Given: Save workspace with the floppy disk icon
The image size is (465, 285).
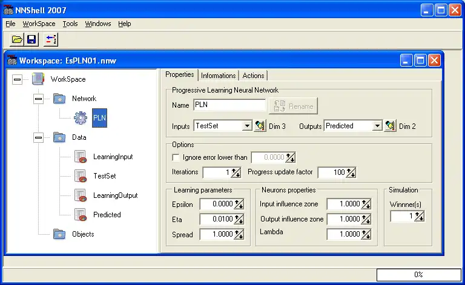Looking at the screenshot, I should click(31, 39).
